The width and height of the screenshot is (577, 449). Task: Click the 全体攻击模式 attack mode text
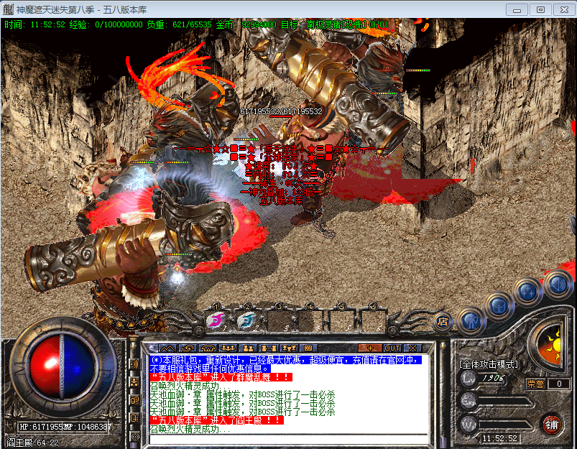pyautogui.click(x=489, y=364)
